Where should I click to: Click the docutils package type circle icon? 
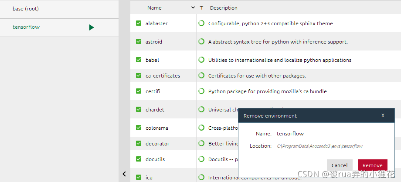click(201, 159)
